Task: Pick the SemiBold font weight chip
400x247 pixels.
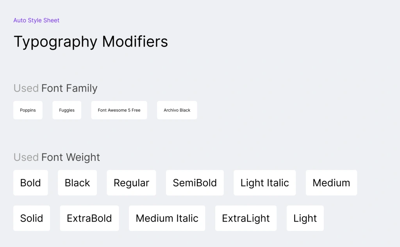Action: (195, 183)
